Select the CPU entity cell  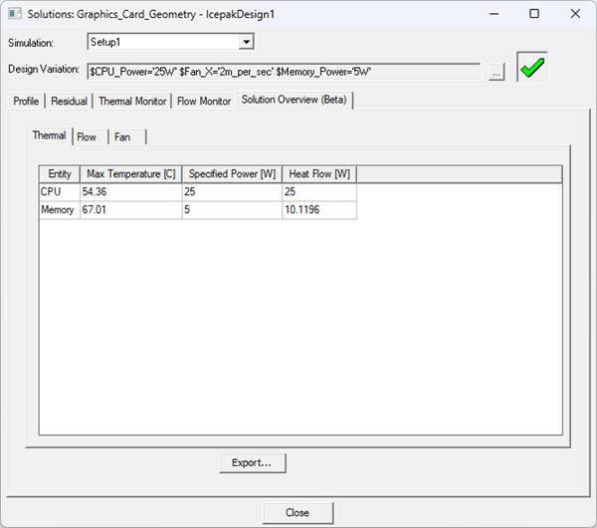click(x=60, y=191)
